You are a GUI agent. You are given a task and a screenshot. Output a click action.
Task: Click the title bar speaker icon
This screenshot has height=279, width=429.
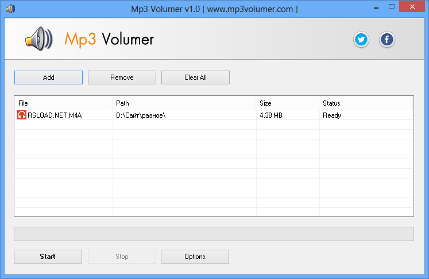10,9
